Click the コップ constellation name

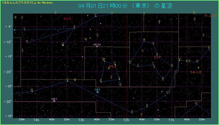click(157, 57)
